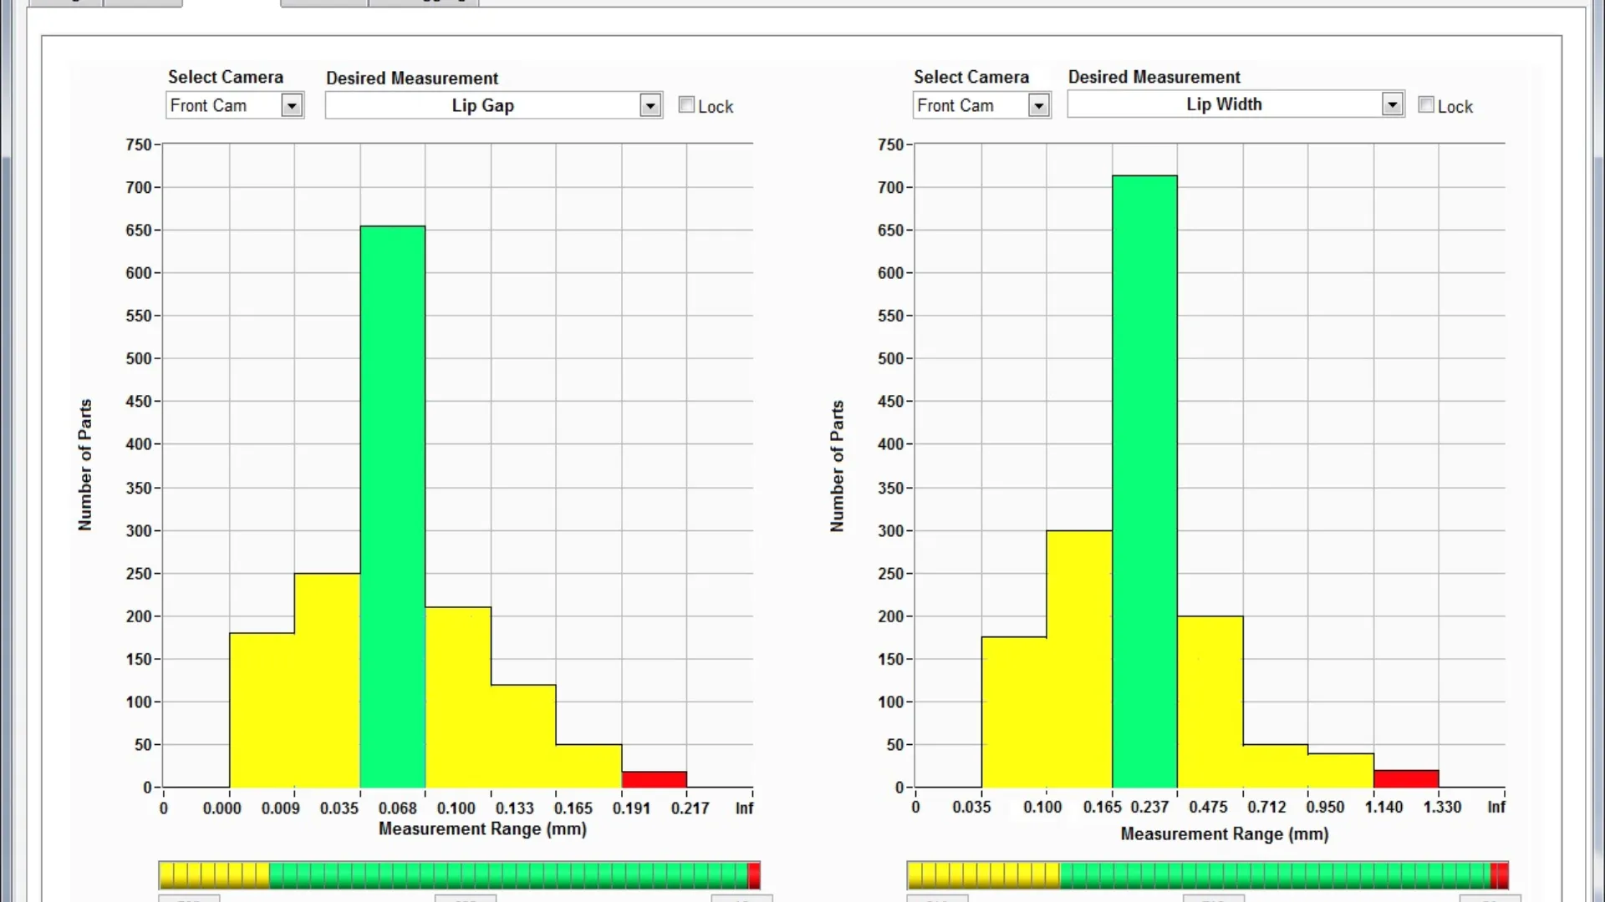The image size is (1605, 902).
Task: Expand the Lip Width measurement dropdown
Action: click(1391, 104)
